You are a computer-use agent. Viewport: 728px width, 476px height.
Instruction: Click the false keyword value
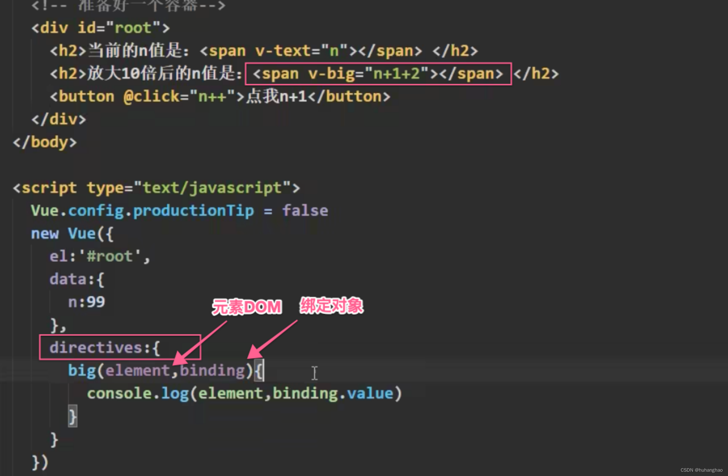(x=305, y=211)
